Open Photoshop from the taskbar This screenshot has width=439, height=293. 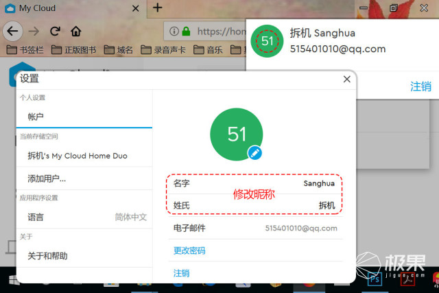(x=375, y=279)
